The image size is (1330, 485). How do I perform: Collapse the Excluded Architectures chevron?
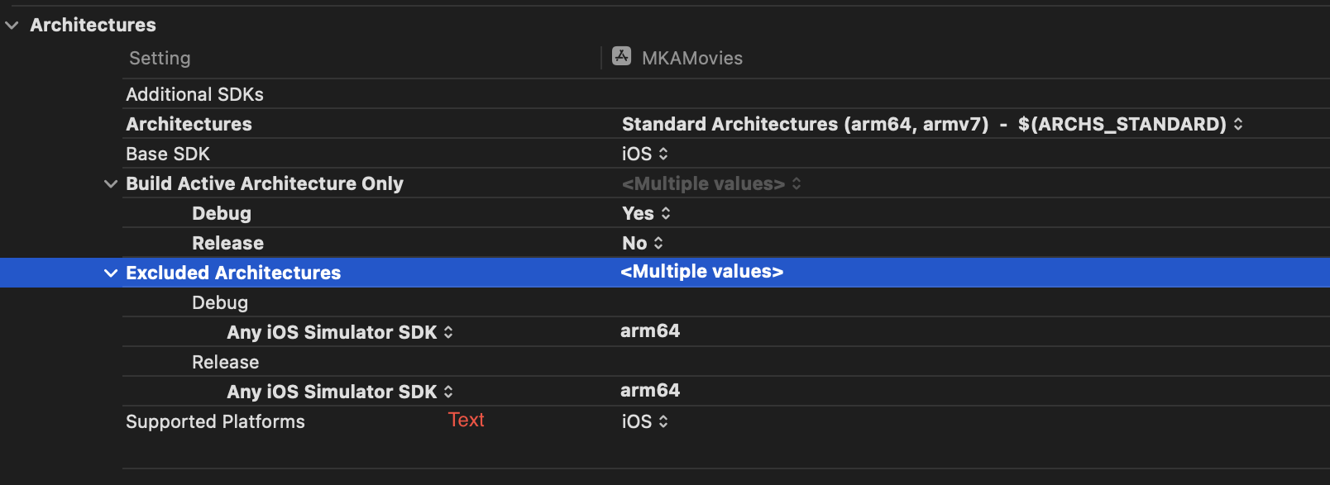(111, 273)
